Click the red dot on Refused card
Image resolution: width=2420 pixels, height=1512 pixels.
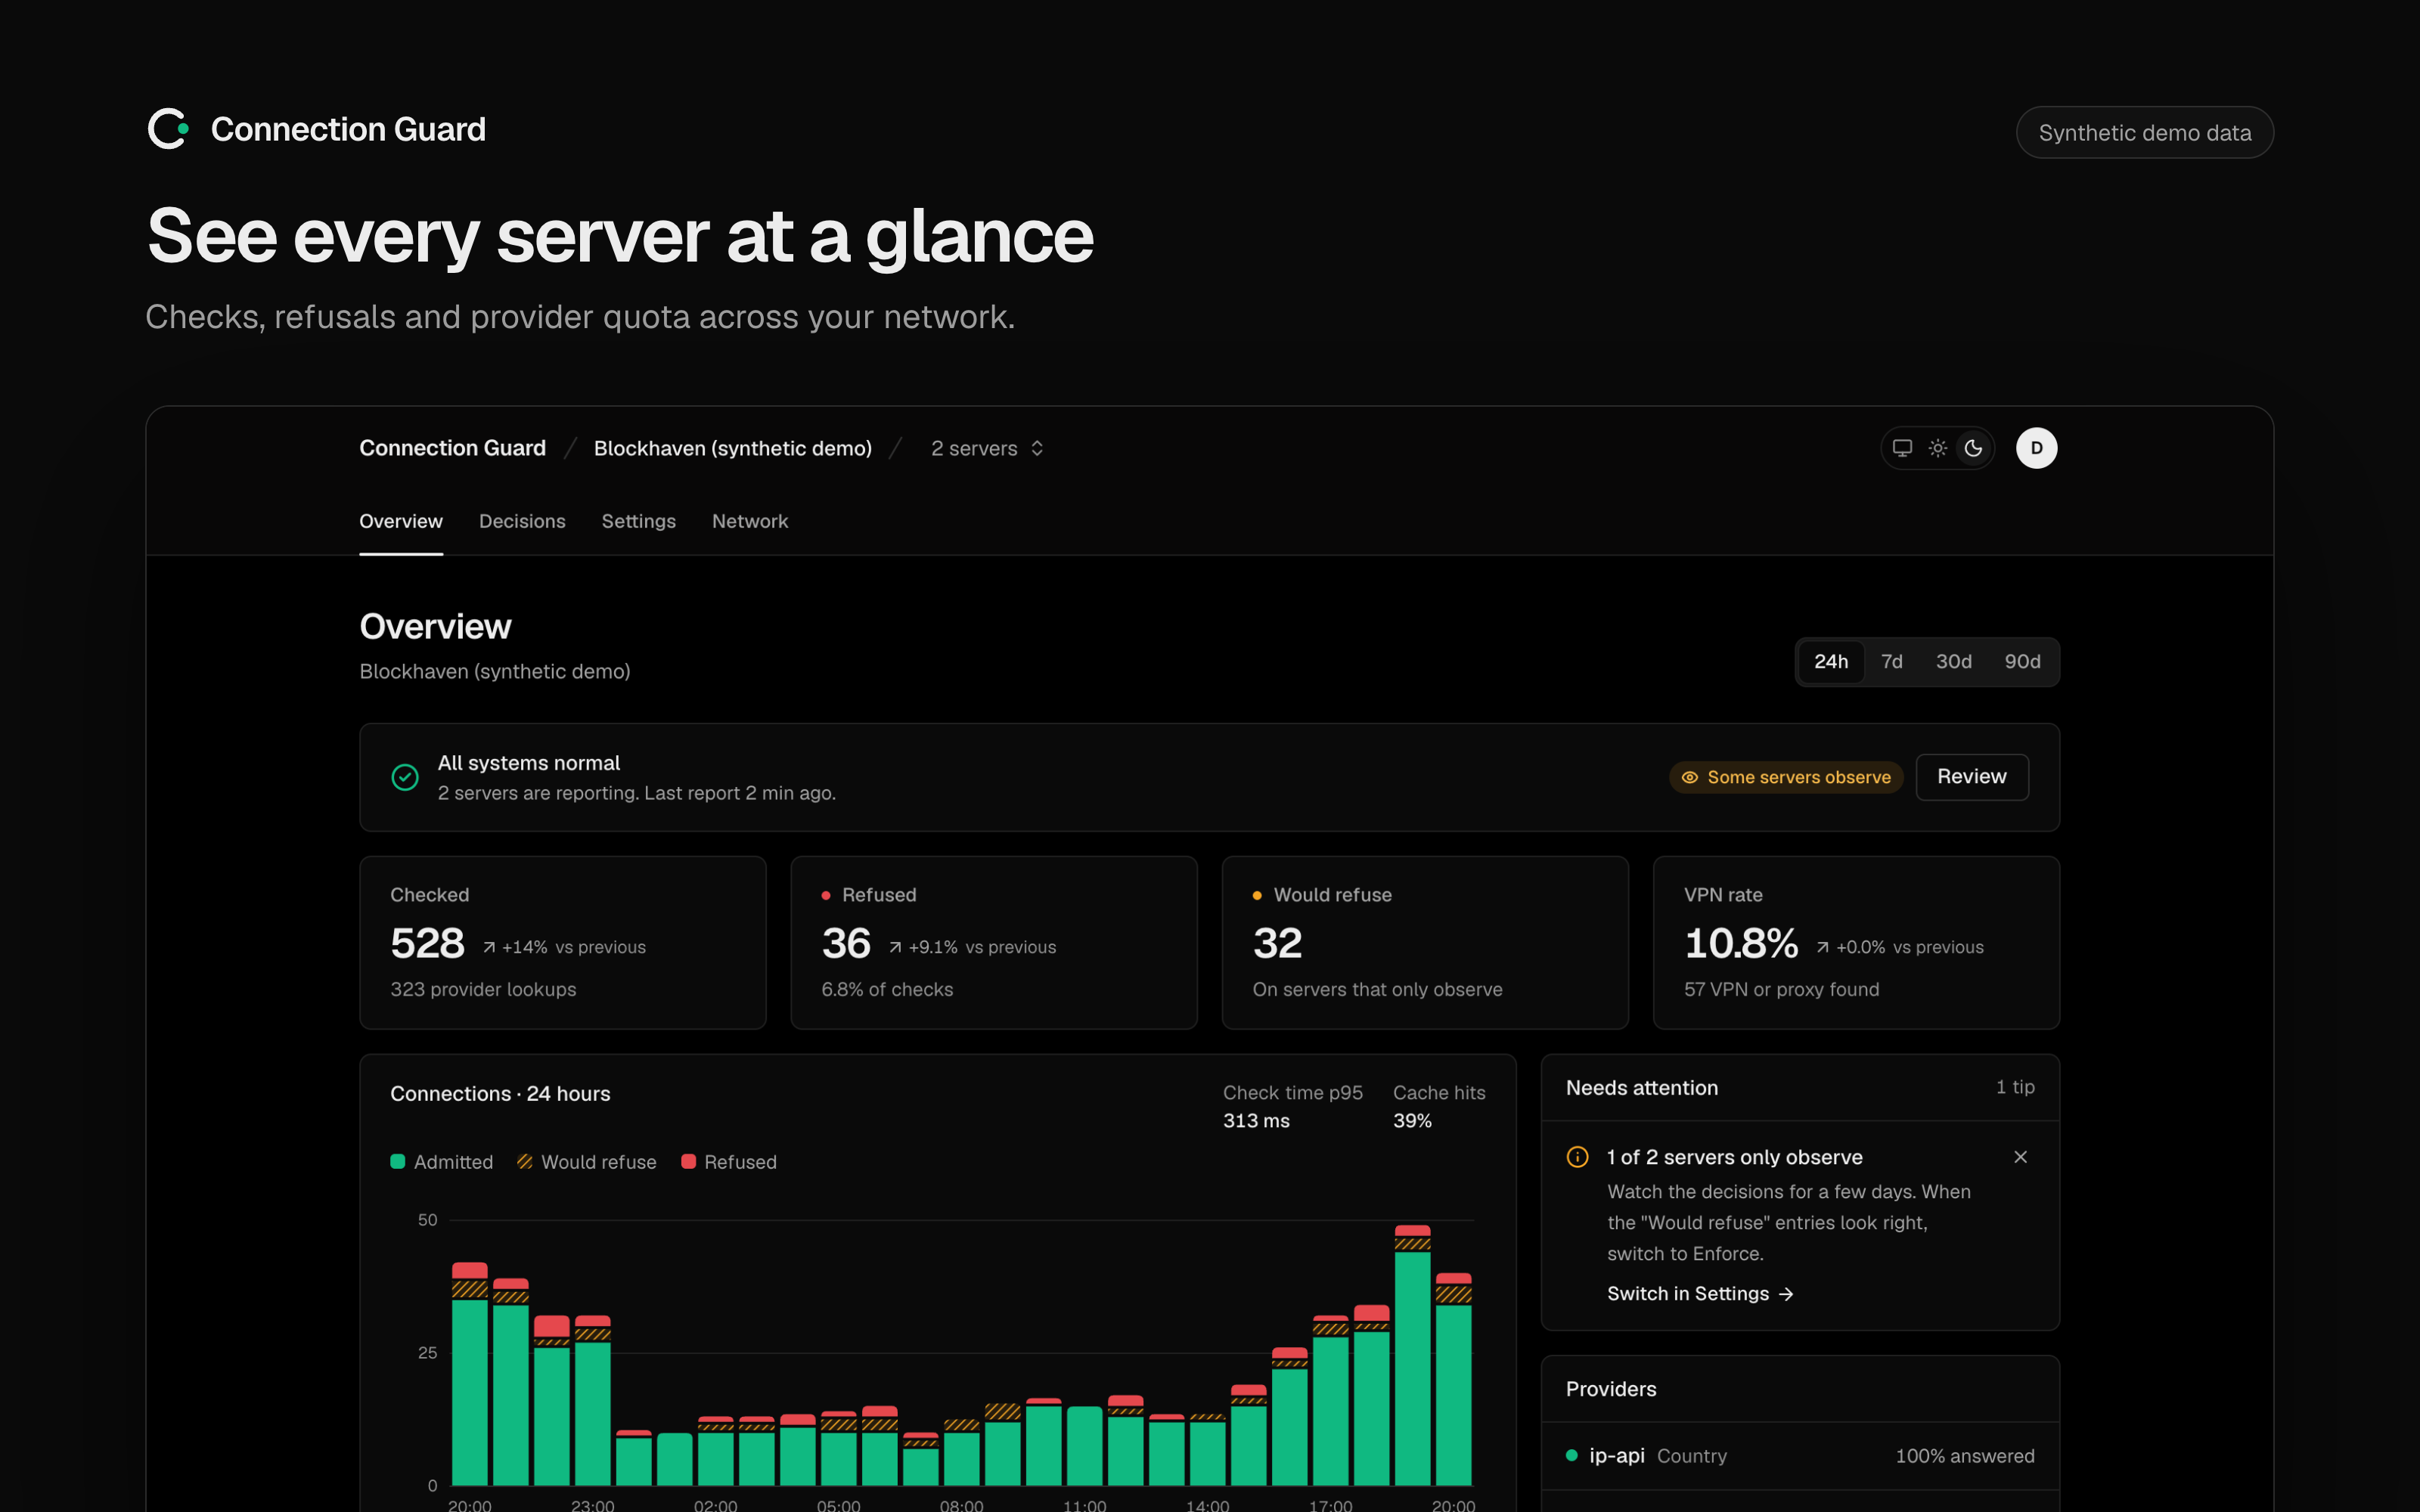pyautogui.click(x=826, y=895)
